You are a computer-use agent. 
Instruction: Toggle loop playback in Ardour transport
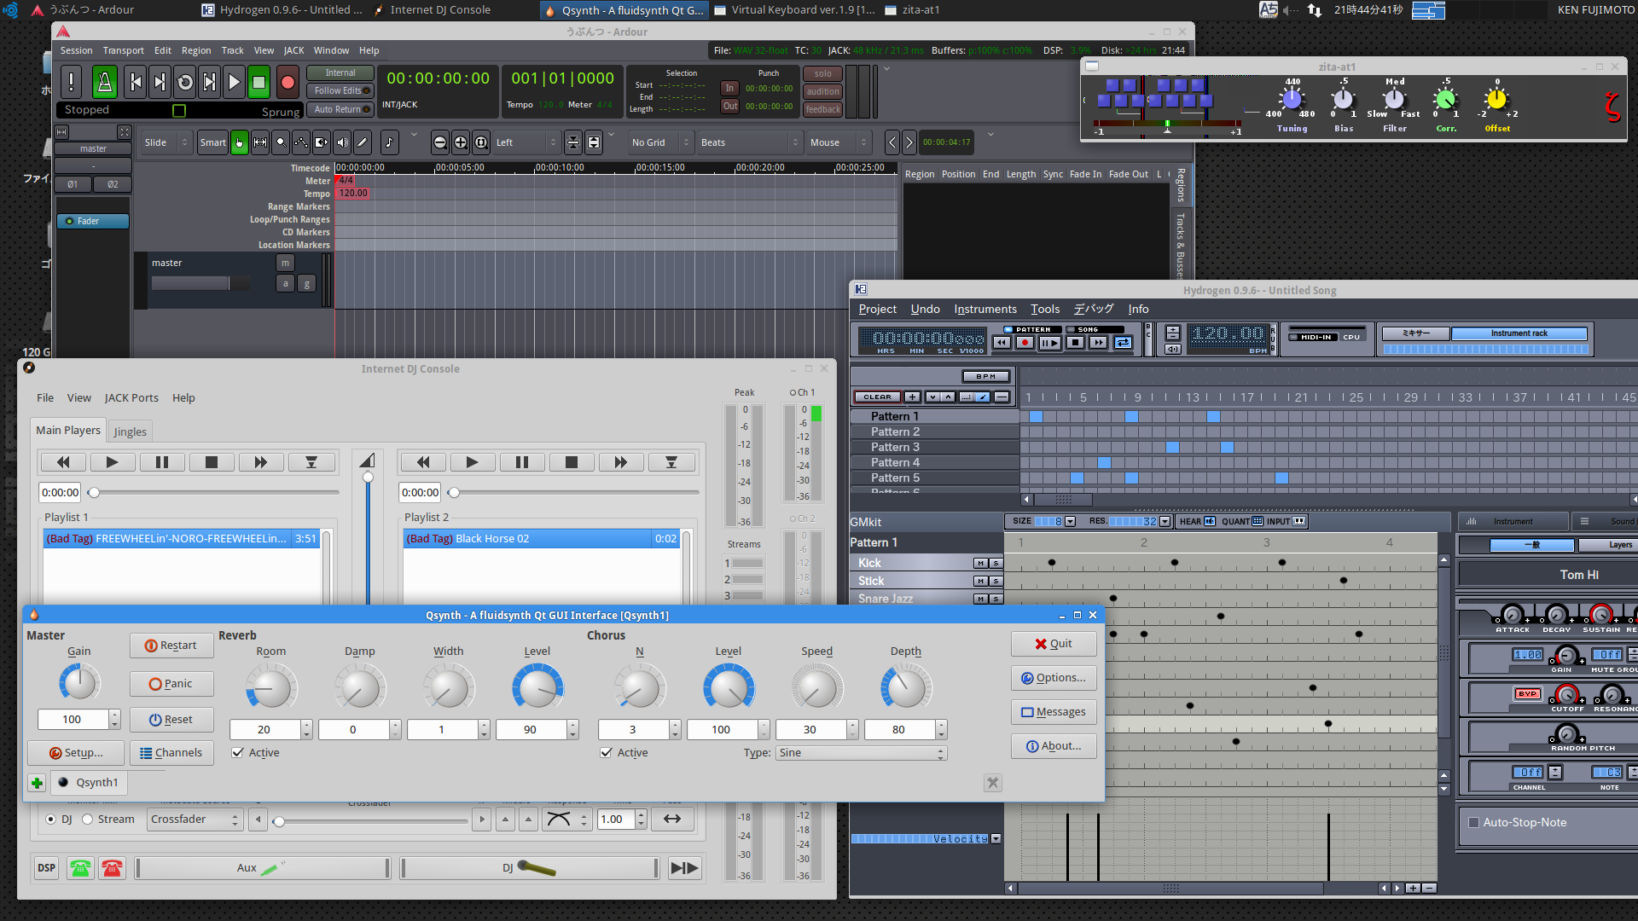point(184,82)
